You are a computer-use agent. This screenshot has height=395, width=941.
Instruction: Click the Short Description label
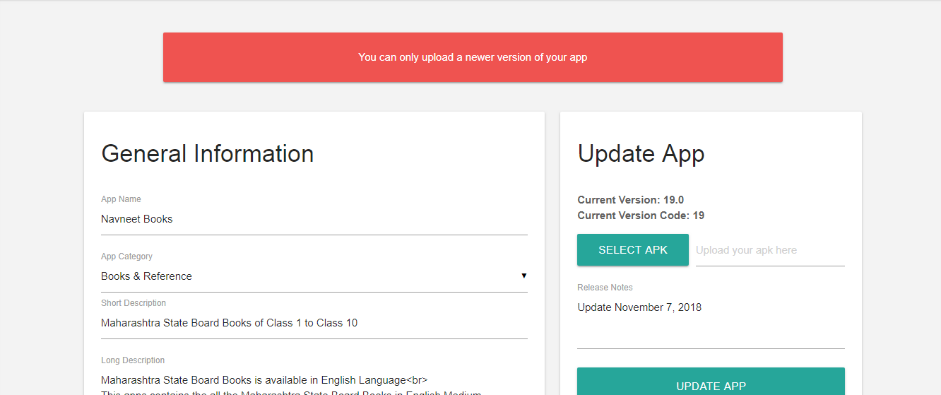tap(134, 303)
